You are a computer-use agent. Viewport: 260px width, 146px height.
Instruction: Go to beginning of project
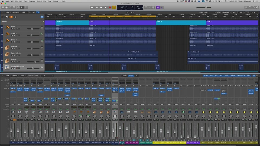(x=101, y=8)
